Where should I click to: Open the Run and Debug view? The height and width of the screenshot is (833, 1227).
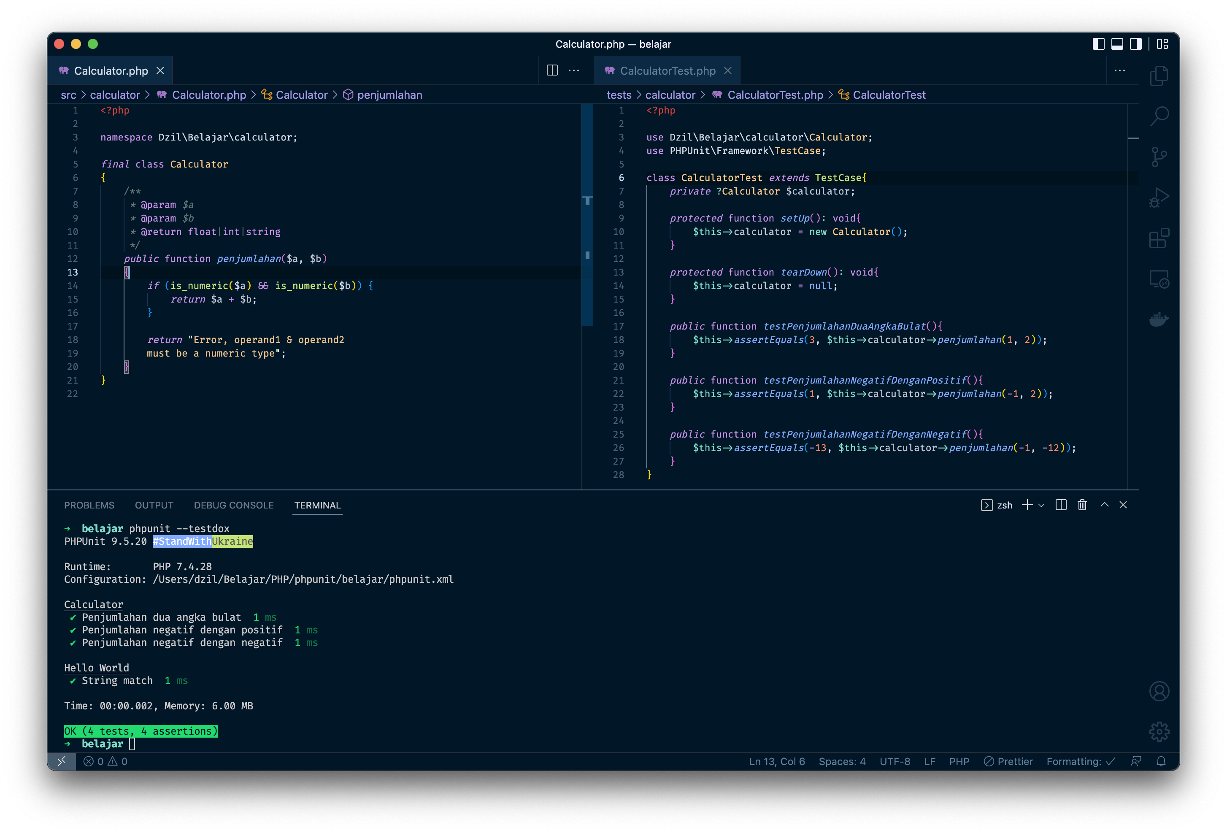pos(1159,198)
